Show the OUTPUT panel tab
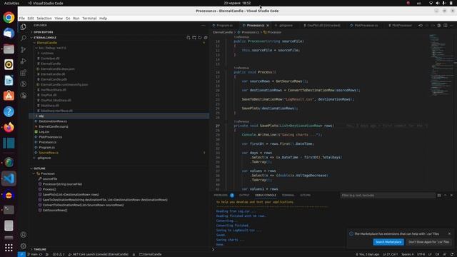Viewport: 457px width, 257px height. point(244,195)
